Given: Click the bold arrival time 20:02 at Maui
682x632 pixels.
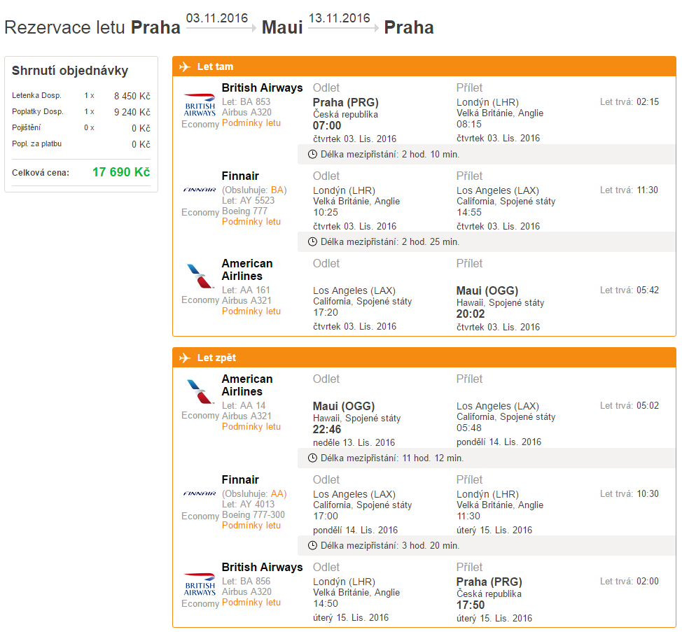Looking at the screenshot, I should (471, 314).
